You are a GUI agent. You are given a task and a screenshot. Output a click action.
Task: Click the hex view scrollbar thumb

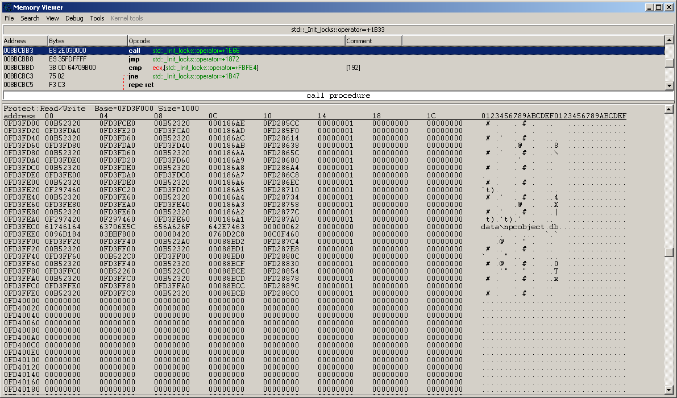670,252
